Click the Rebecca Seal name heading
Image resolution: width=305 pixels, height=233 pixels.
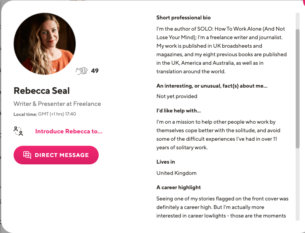(x=42, y=91)
